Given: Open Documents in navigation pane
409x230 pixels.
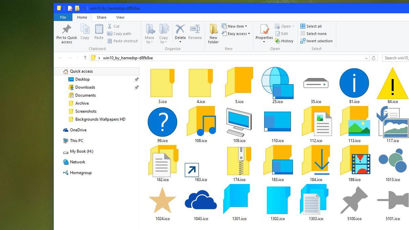Looking at the screenshot, I should coord(82,95).
